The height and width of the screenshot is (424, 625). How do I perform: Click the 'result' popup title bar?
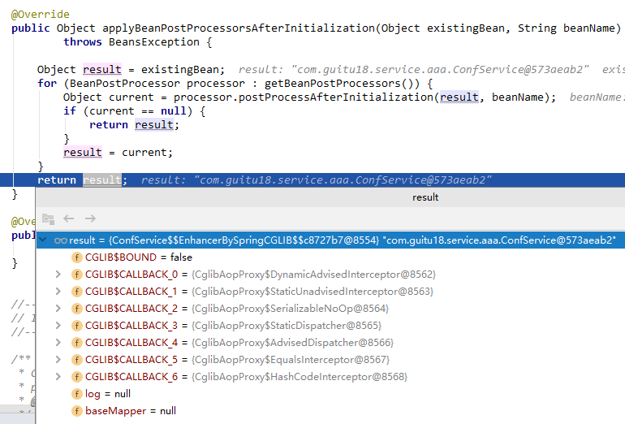coord(331,197)
